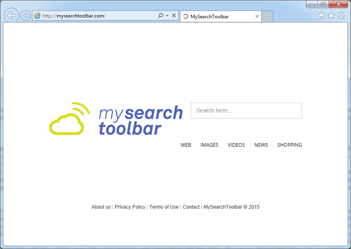Click the MySearchToolbar © 2015 footer text
The image size is (351, 249).
click(x=231, y=207)
